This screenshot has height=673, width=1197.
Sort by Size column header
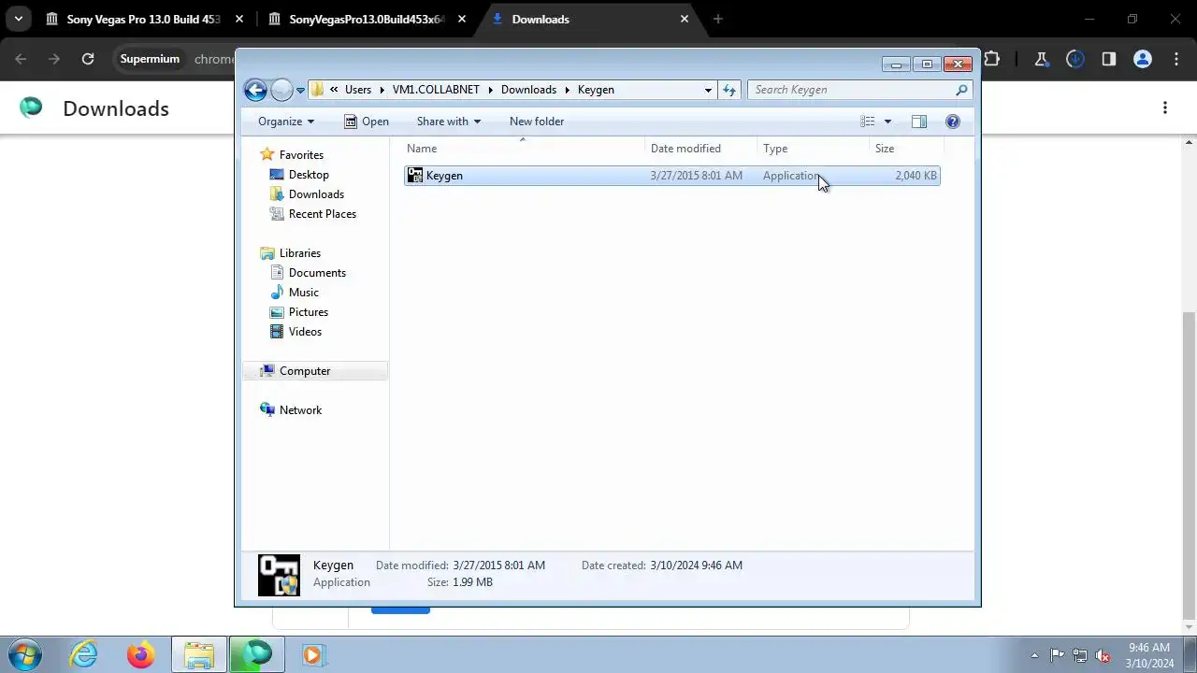pyautogui.click(x=906, y=149)
